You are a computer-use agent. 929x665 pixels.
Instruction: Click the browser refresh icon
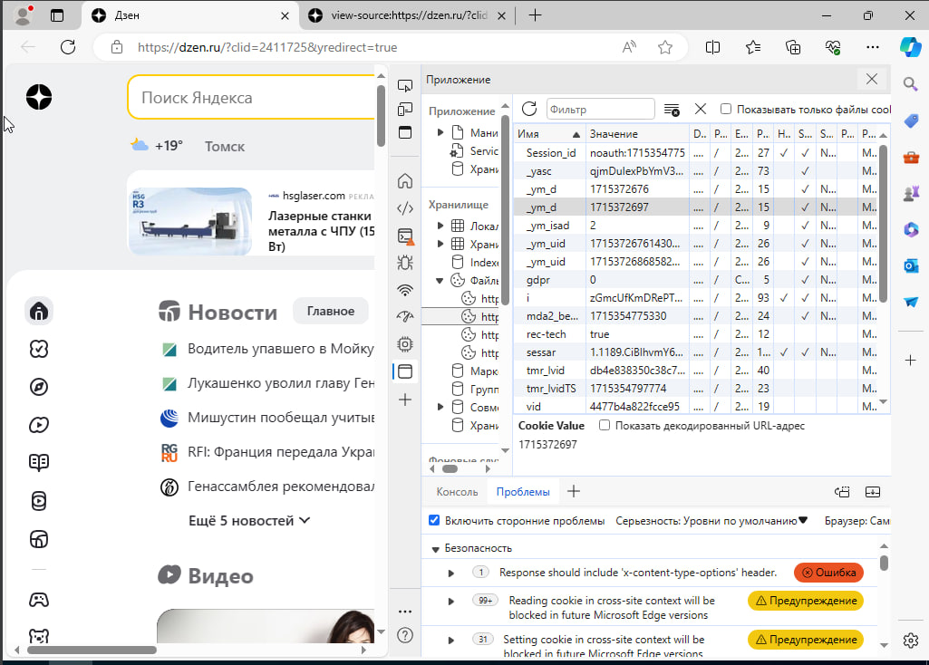68,47
